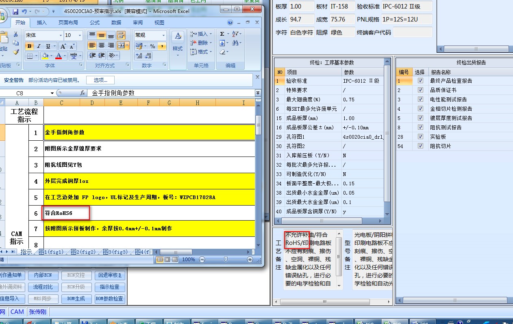Save the workbook with the floppy icon

point(15,11)
